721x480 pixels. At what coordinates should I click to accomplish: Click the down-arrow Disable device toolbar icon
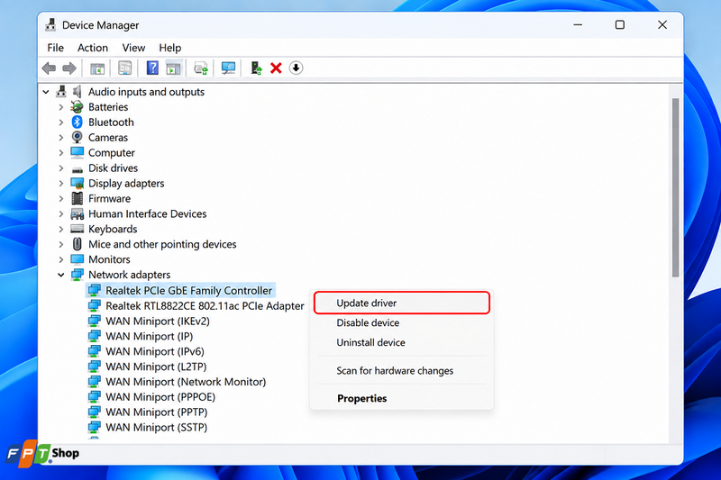click(297, 68)
